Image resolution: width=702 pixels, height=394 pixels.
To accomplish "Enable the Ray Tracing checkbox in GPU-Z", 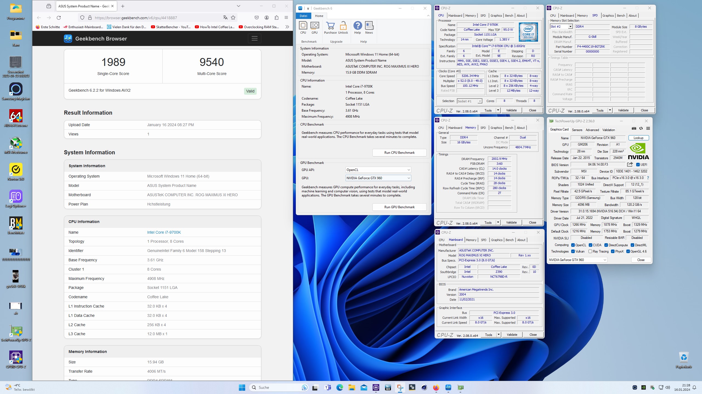I will [x=590, y=251].
